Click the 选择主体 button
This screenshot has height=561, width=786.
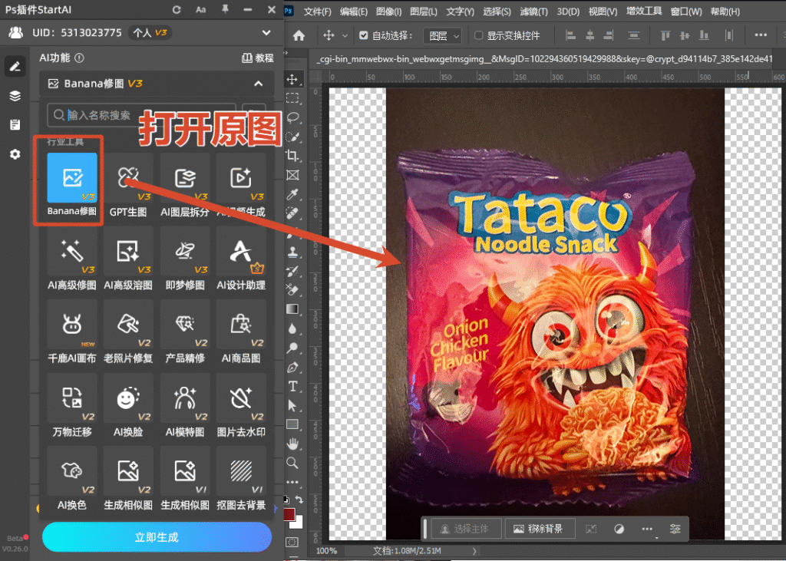[x=466, y=529]
